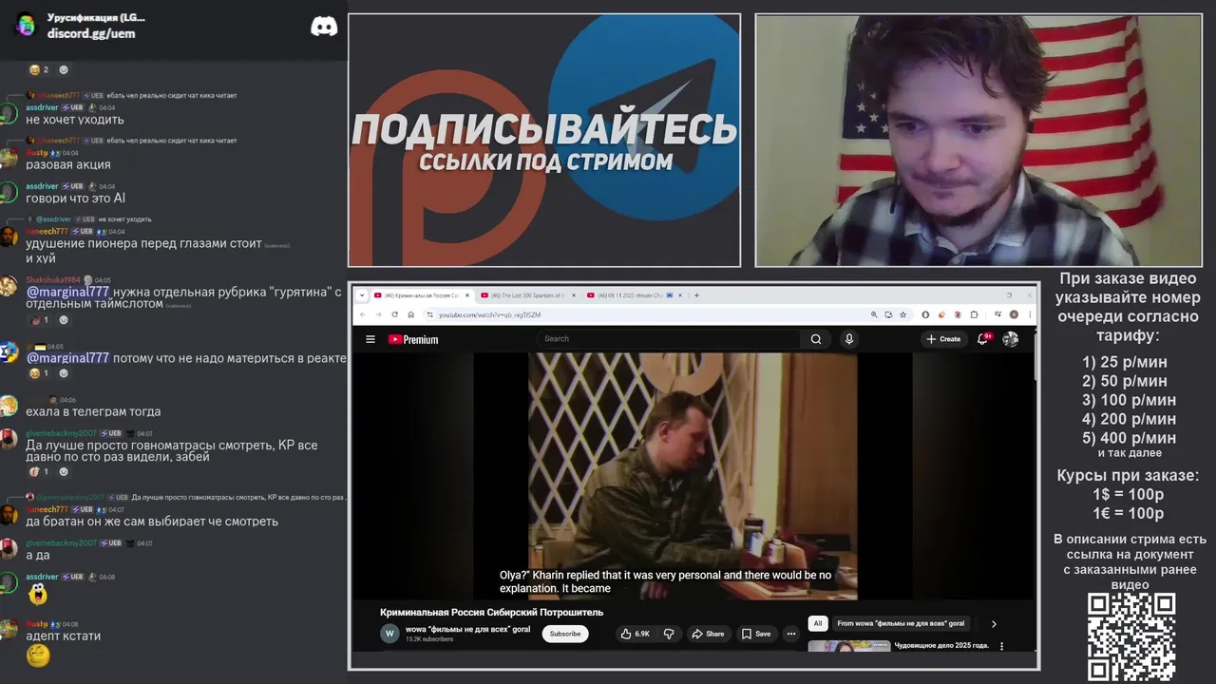Click the 'discord.gg/uem' invite text
The width and height of the screenshot is (1216, 684).
pos(91,33)
